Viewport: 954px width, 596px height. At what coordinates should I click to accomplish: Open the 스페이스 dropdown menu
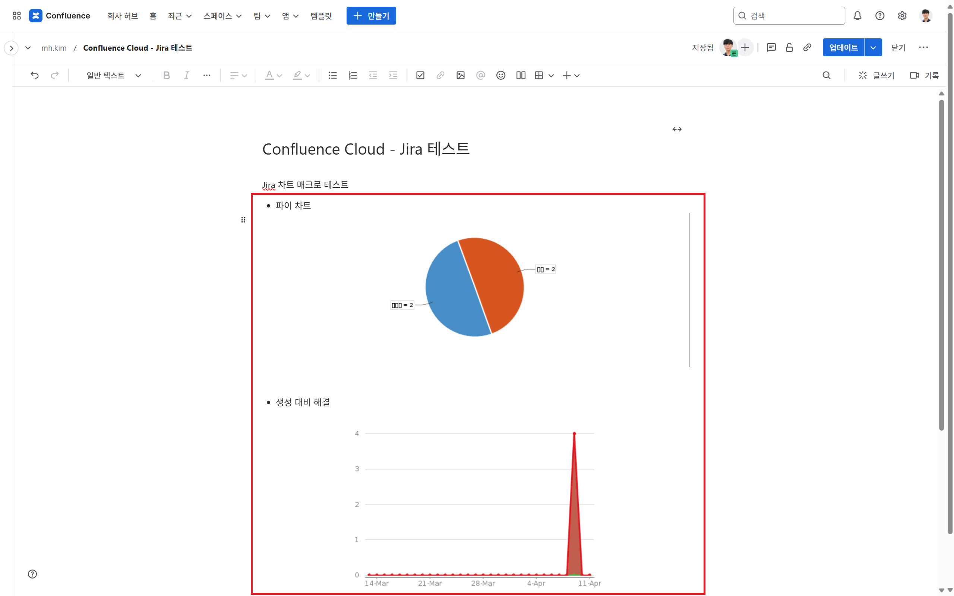(222, 16)
